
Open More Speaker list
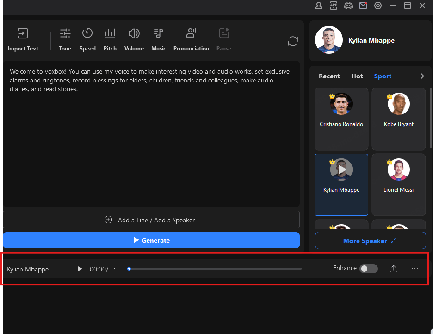[370, 240]
